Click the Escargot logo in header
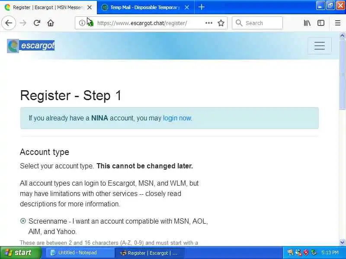The width and height of the screenshot is (346, 259). coord(31,46)
